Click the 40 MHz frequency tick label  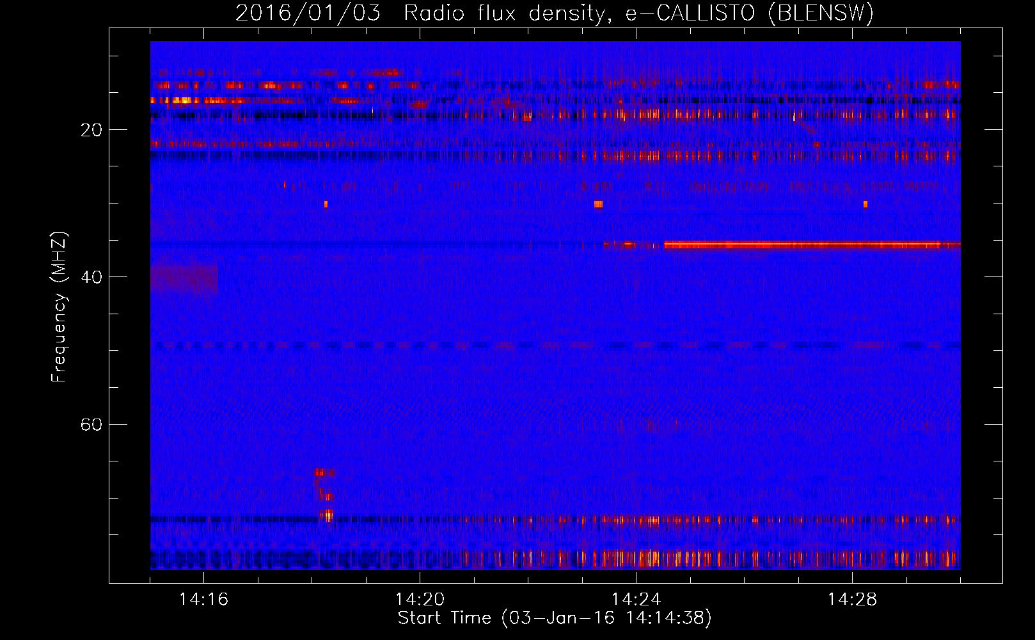[x=91, y=277]
